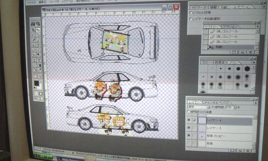Select the Airbrush tool
The width and height of the screenshot is (268, 161).
[x=34, y=40]
